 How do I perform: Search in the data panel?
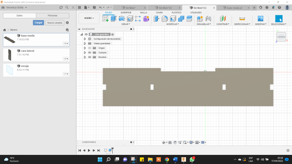pyautogui.click(x=67, y=8)
